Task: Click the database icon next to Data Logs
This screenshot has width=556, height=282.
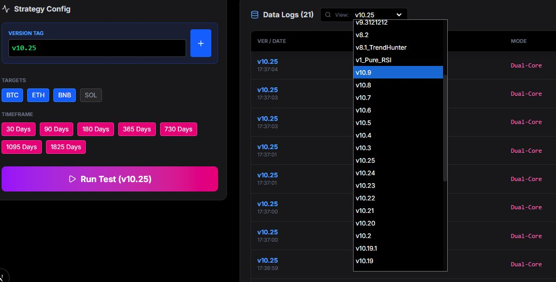Action: (255, 15)
